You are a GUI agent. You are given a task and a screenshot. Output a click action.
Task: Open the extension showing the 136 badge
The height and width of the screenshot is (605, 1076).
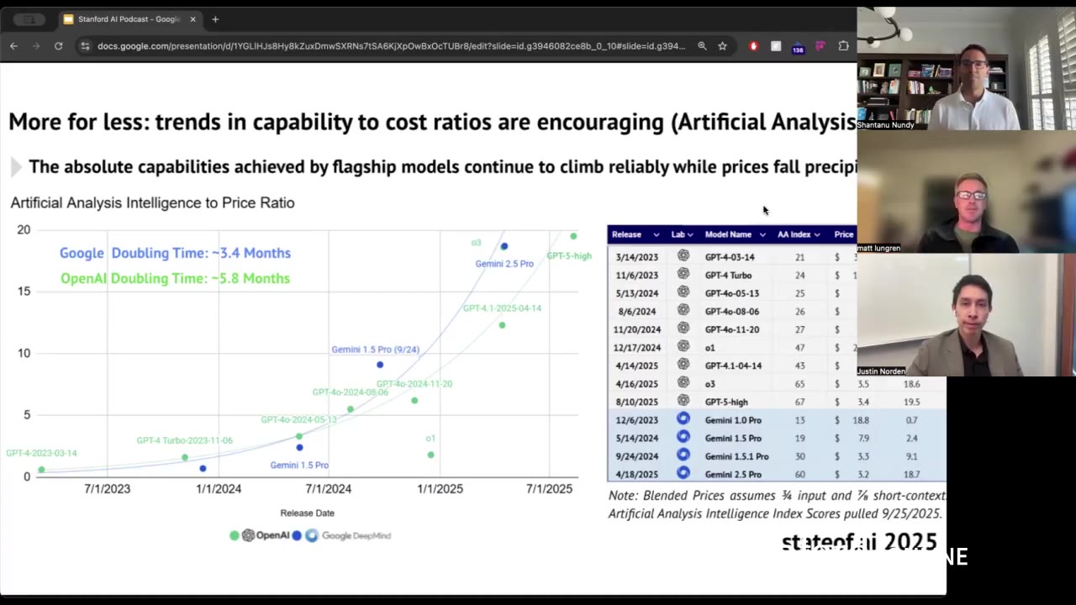pos(798,47)
